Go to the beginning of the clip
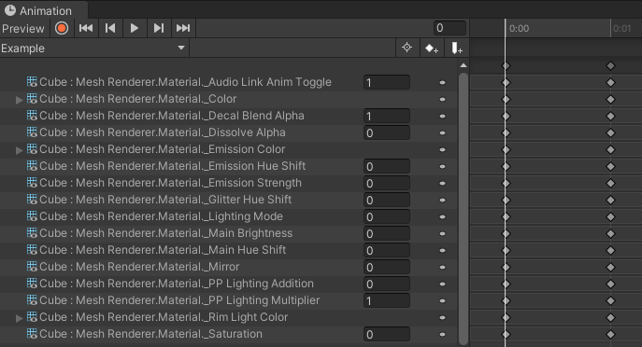Screen dimensions: 642x347 (x=86, y=28)
